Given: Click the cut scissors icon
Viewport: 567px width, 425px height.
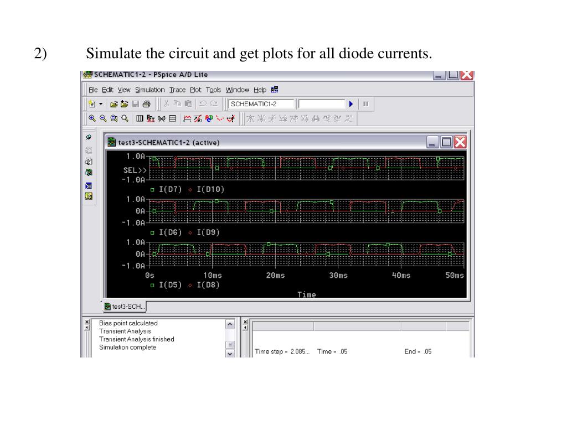Looking at the screenshot, I should click(166, 104).
